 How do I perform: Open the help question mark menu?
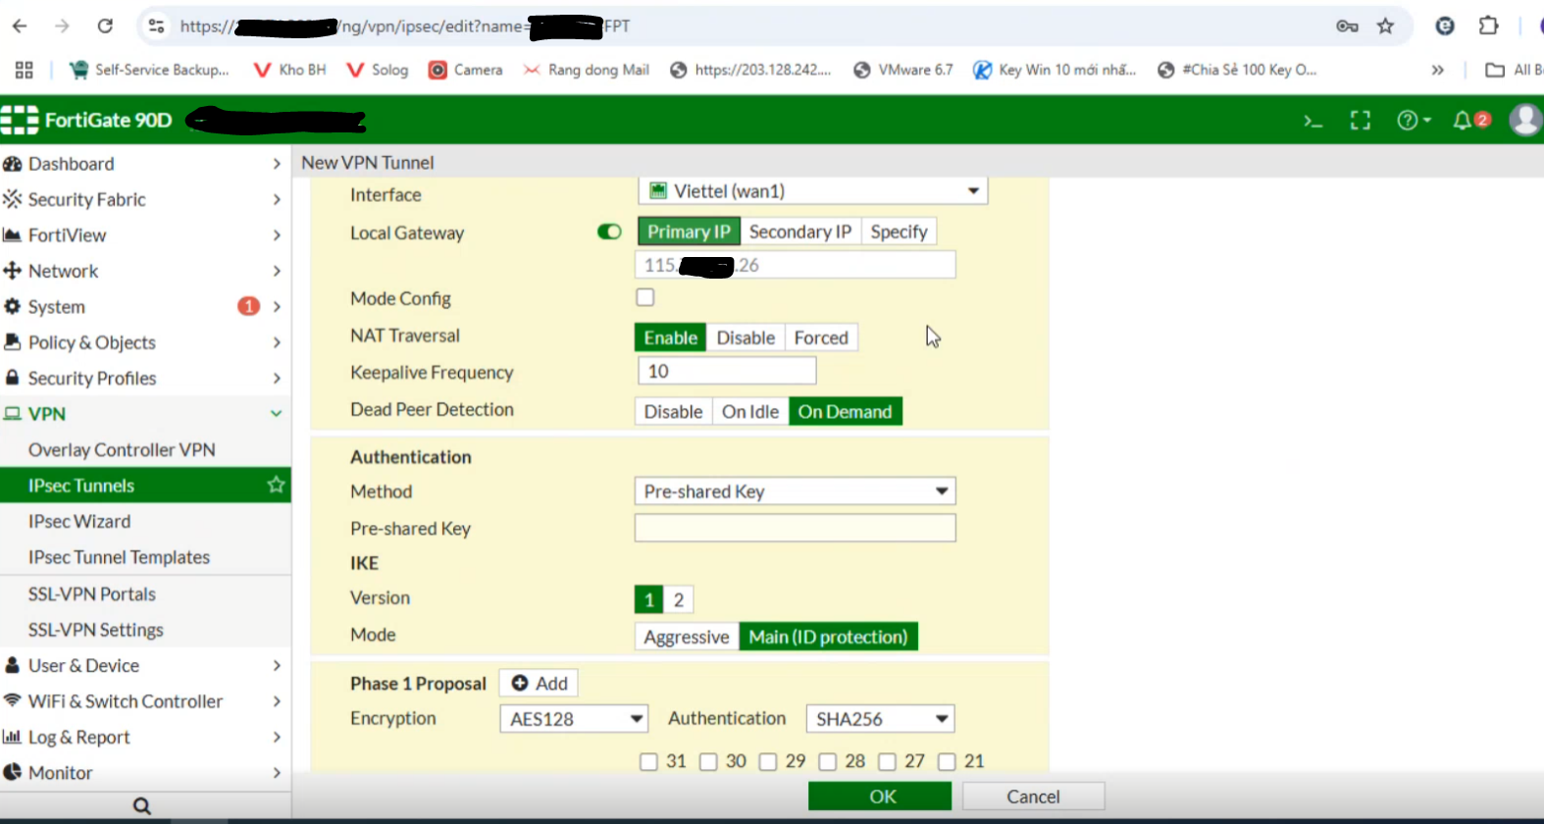coord(1413,121)
